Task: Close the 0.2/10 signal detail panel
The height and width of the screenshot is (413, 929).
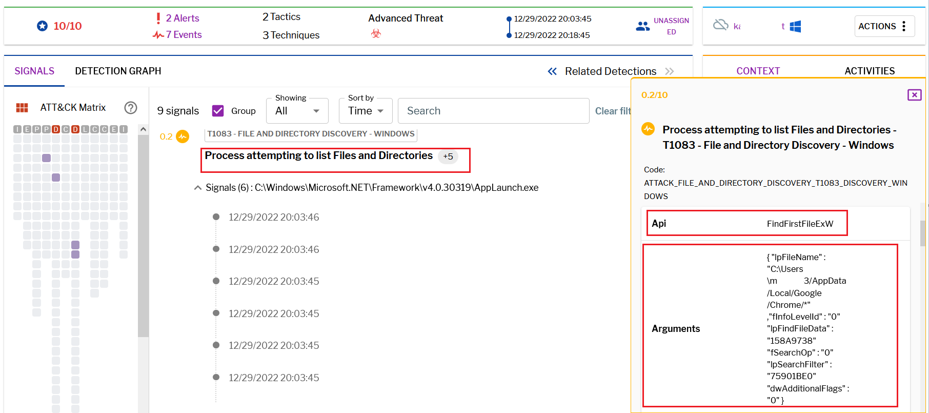Action: (x=915, y=95)
